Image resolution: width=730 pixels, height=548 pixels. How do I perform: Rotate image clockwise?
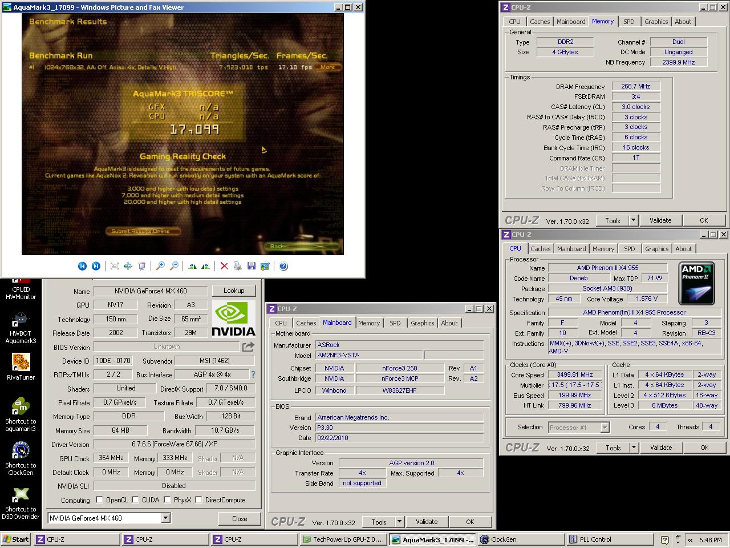click(192, 266)
